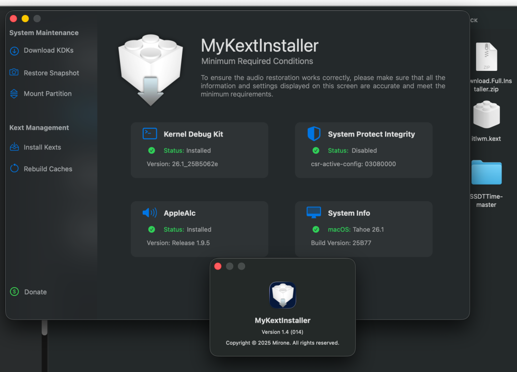Click the Rebuild Caches circular arrow icon
Image resolution: width=517 pixels, height=372 pixels.
click(x=14, y=168)
